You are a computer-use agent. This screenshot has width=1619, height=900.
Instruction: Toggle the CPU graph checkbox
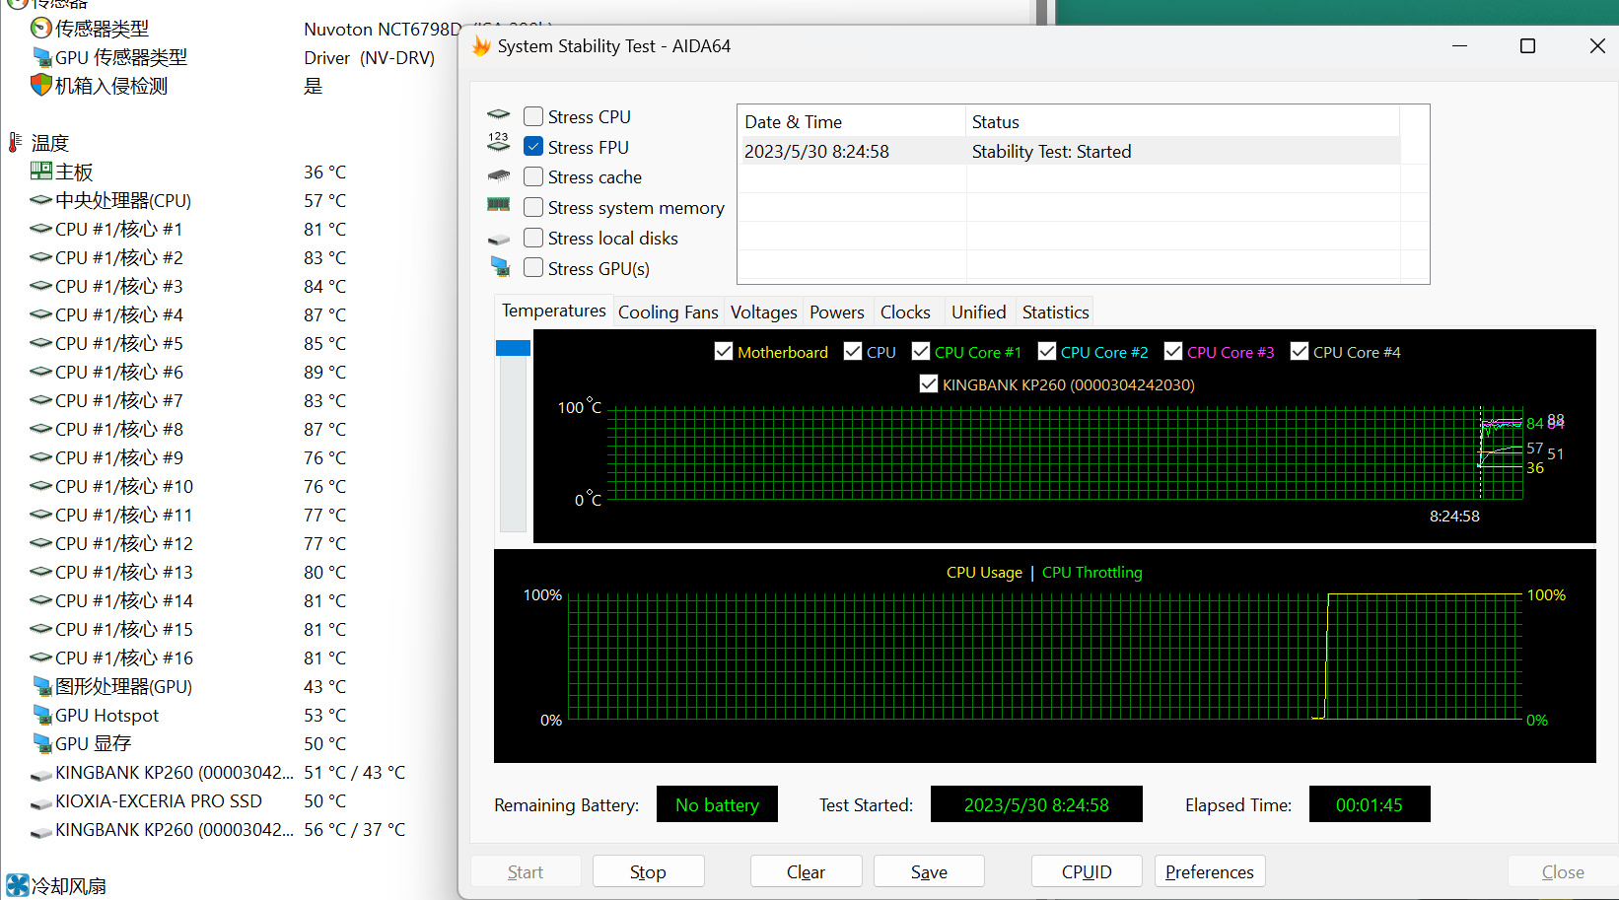853,352
